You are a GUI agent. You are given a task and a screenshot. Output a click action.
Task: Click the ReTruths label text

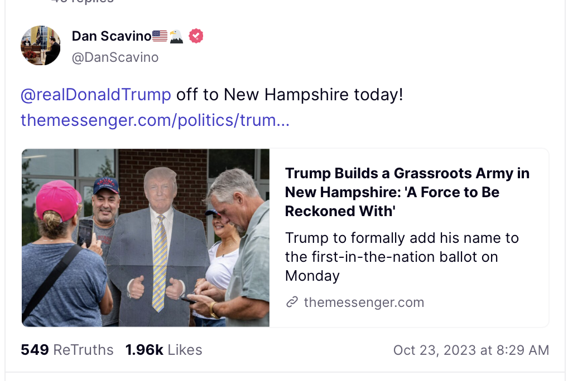coord(83,350)
